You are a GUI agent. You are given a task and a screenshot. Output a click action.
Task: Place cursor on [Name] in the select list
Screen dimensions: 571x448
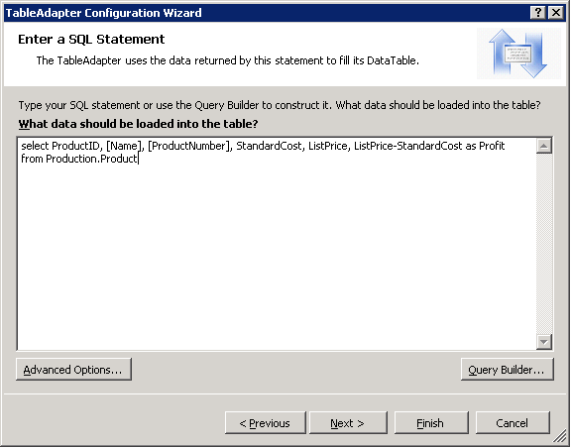tap(123, 146)
